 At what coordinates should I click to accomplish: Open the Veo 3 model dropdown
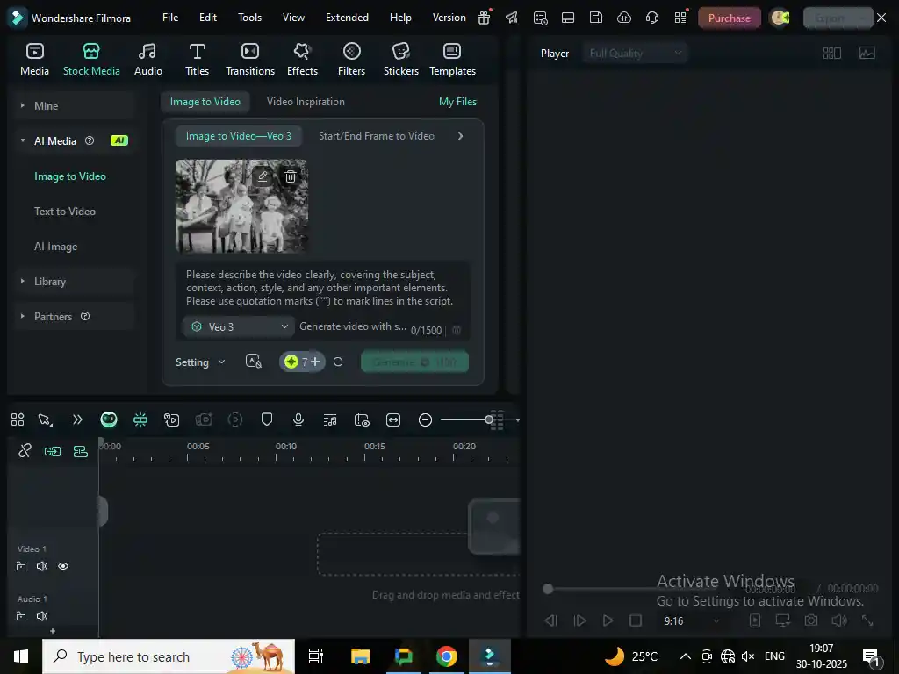(240, 326)
